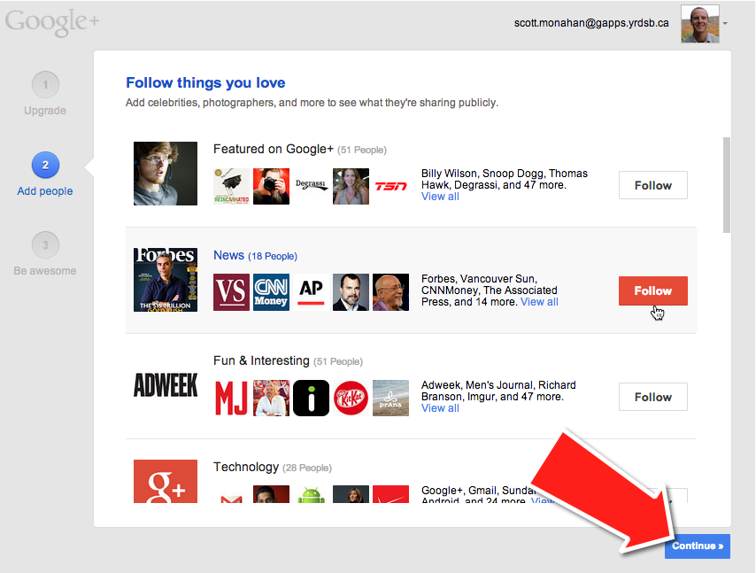Open the News category heading link

pos(228,255)
